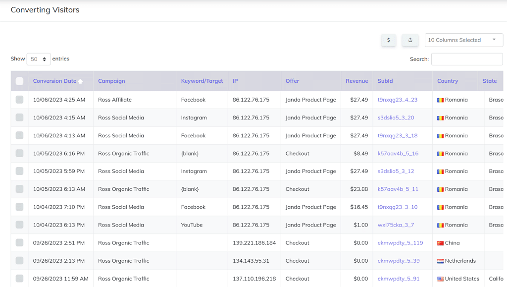Open the 10 Columns Selected dropdown

pos(463,40)
